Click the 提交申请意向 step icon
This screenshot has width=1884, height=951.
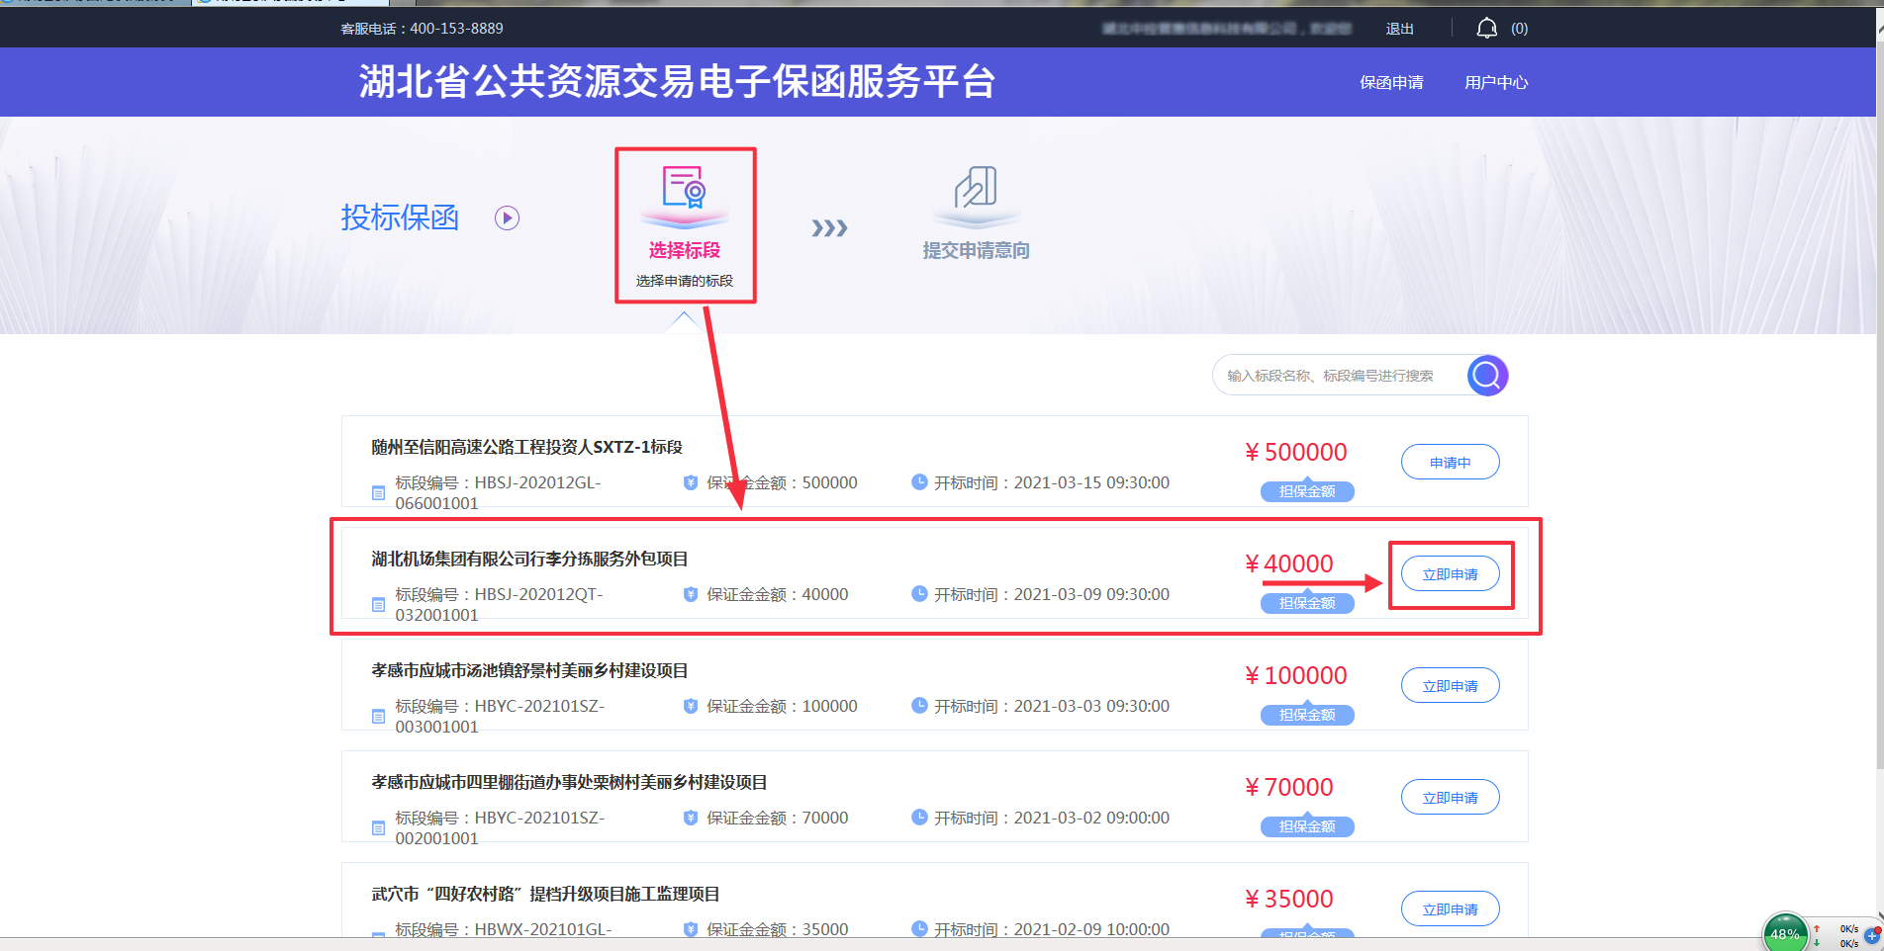coord(976,188)
